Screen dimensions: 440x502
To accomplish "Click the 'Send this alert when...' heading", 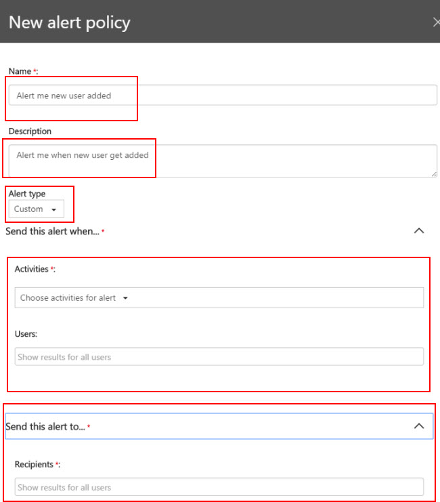I will pos(53,232).
